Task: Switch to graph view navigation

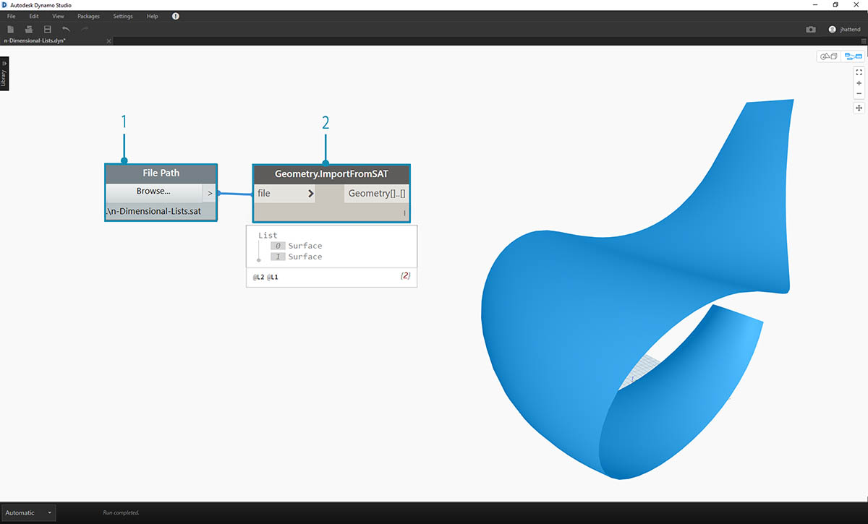Action: pos(853,56)
